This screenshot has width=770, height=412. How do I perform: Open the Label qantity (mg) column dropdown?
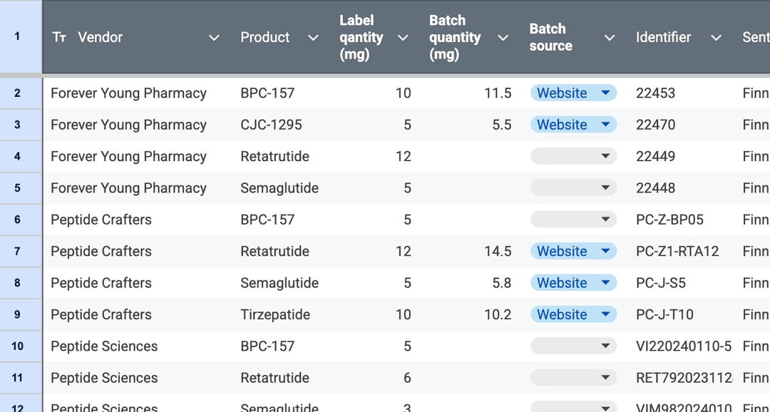coord(403,38)
